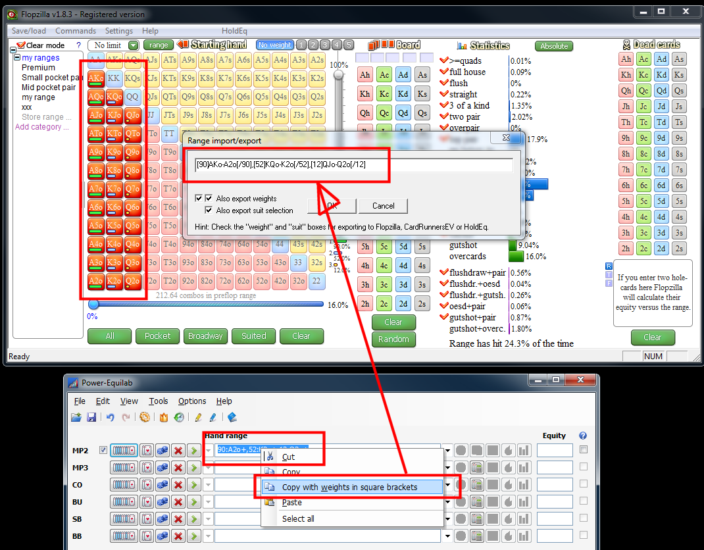704x550 pixels.
Task: Select weight preset button 3 in Flopzilla
Action: pyautogui.click(x=325, y=45)
